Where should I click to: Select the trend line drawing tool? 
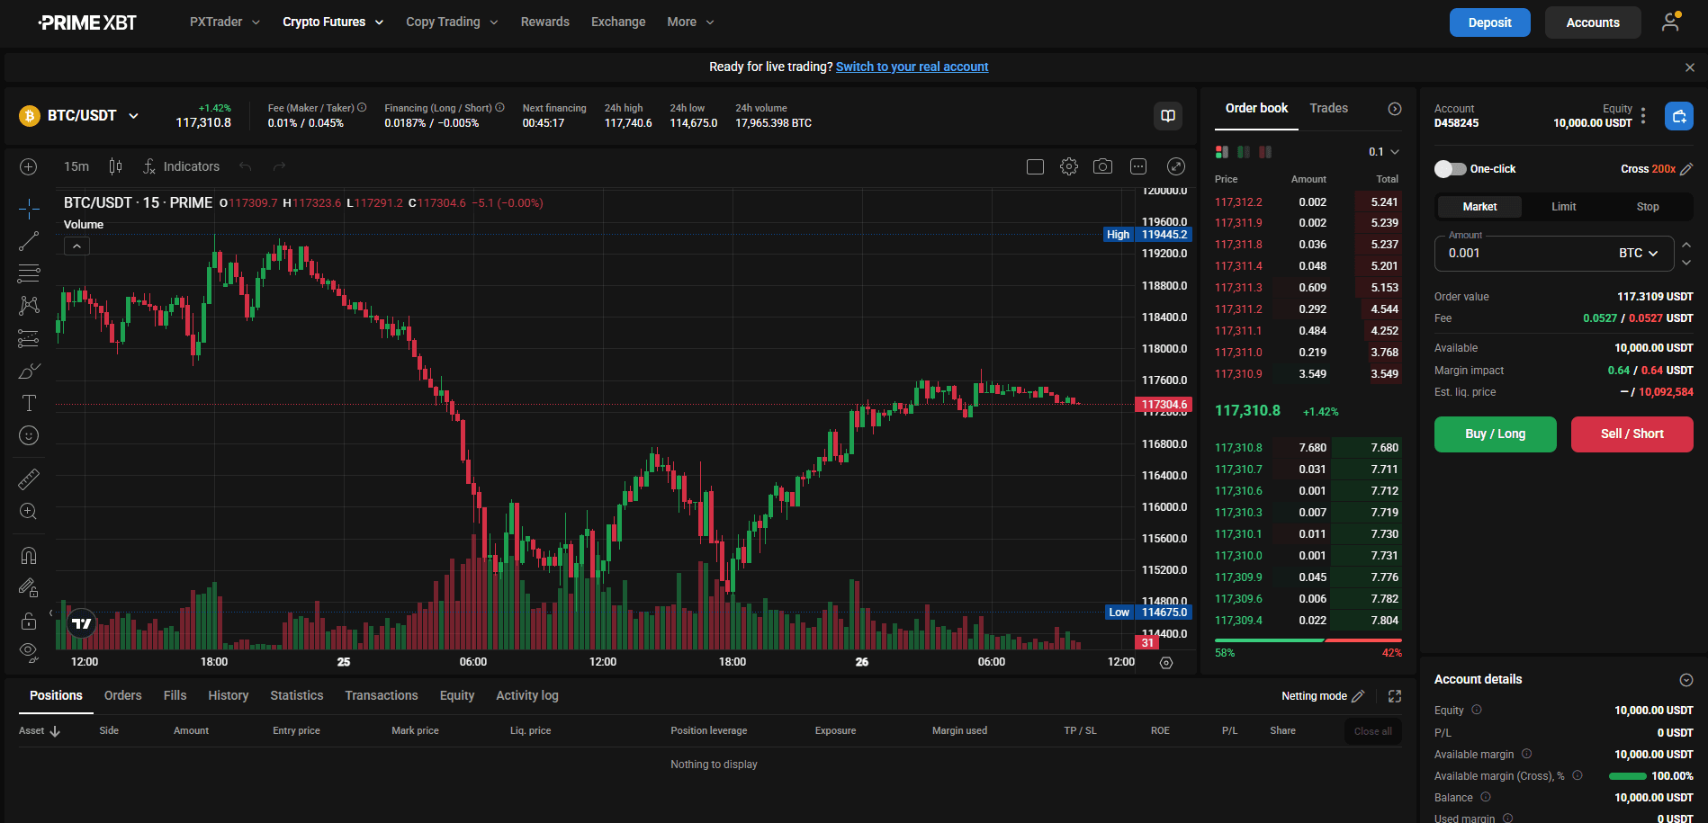29,240
